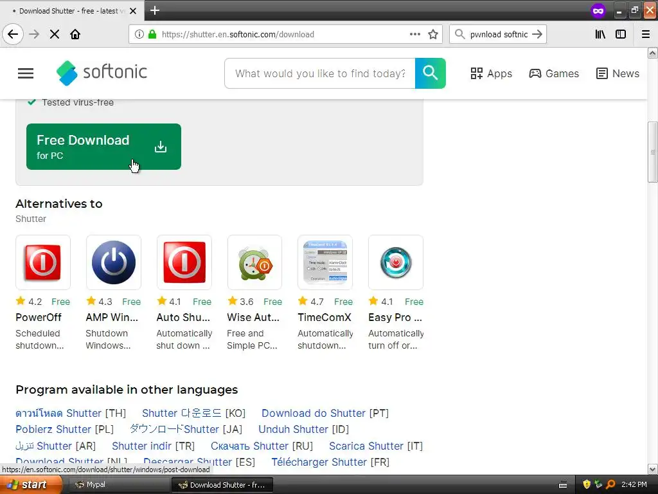
Task: Open the Windows Start menu
Action: pos(30,485)
